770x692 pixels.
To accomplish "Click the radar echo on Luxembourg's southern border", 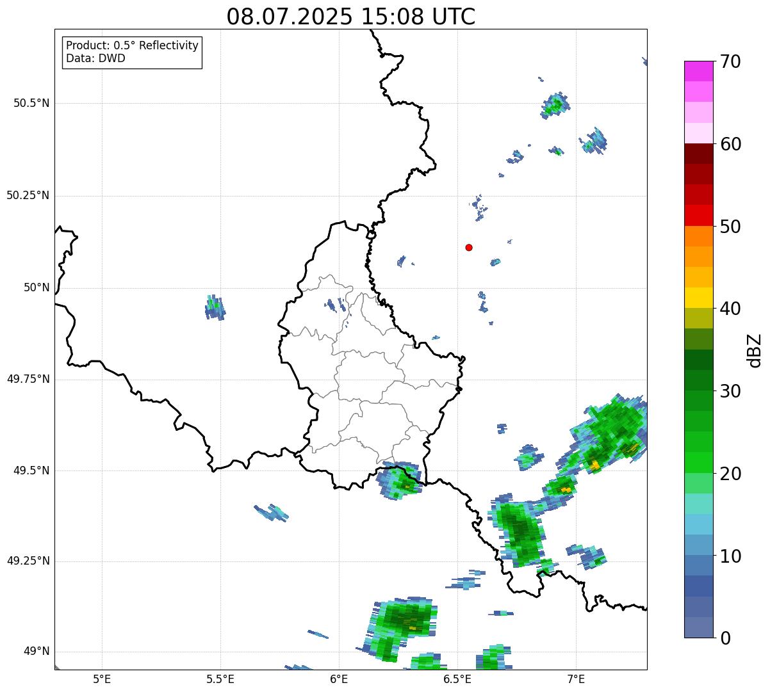I will [x=400, y=480].
